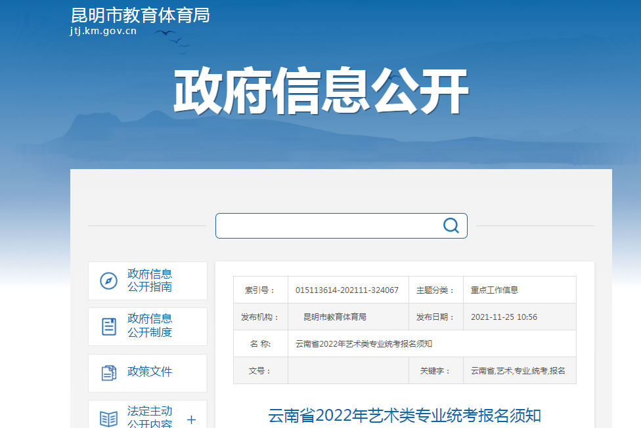641x428 pixels.
Task: Open 政策文件 menu item
Action: (x=148, y=373)
